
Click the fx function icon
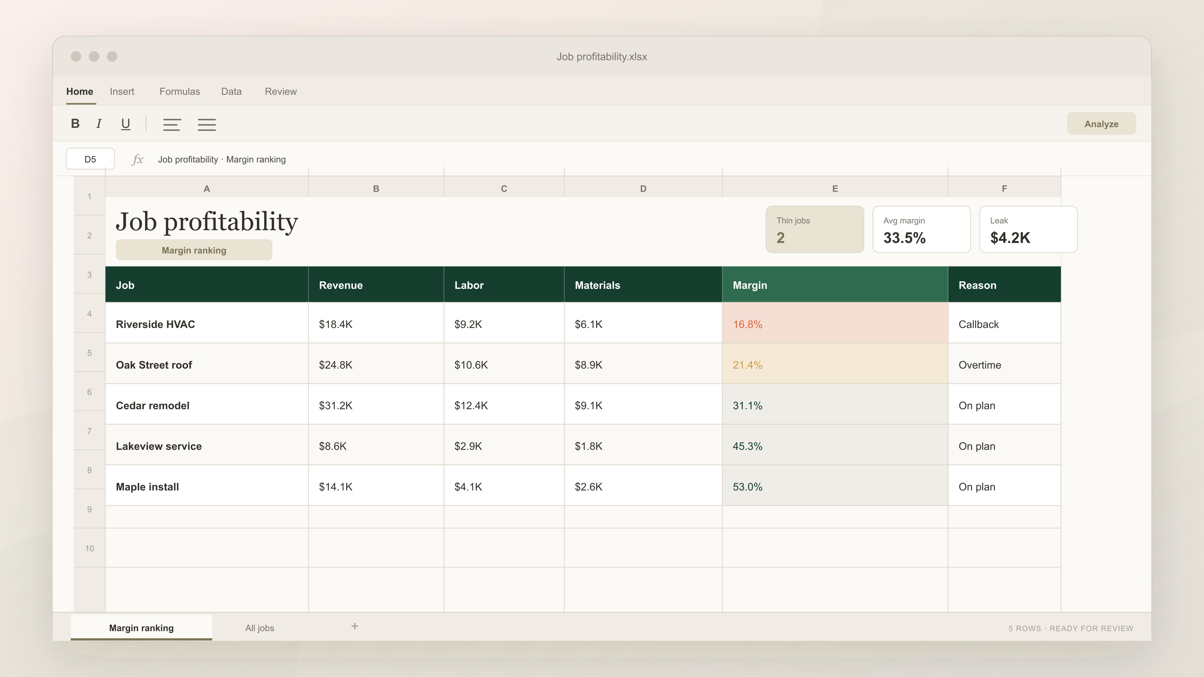click(138, 159)
